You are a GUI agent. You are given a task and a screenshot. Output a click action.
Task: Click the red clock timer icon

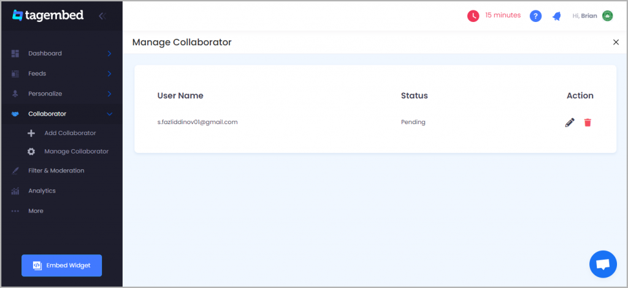coord(473,16)
